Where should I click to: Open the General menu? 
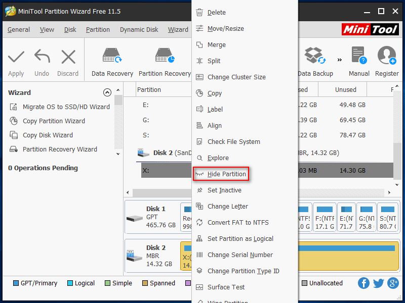(19, 30)
